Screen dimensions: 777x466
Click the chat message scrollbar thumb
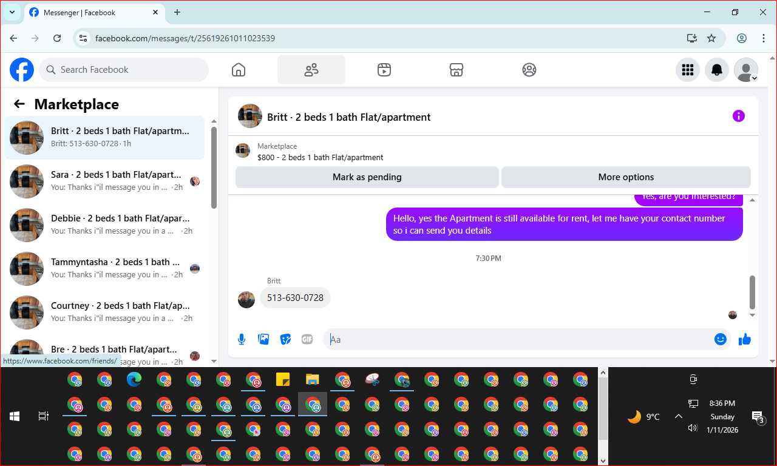tap(753, 292)
